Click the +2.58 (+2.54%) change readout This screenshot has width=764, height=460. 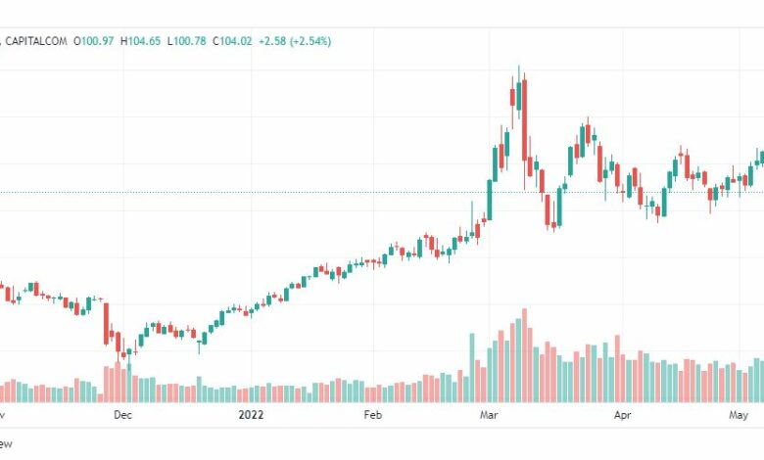295,41
